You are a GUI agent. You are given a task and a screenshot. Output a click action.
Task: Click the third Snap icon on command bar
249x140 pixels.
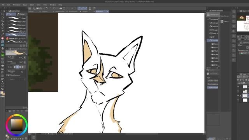(x=86, y=8)
